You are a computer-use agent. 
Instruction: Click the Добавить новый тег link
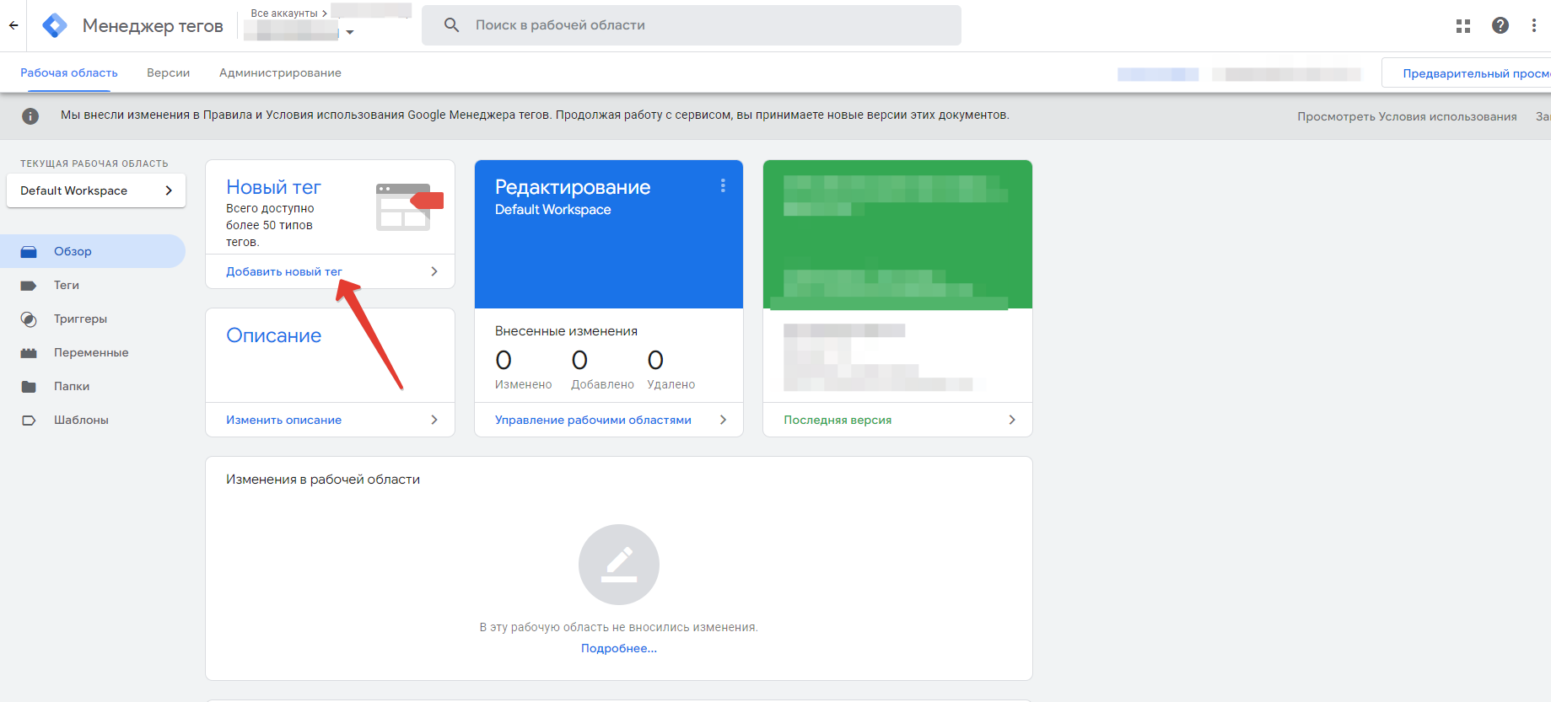click(x=284, y=271)
